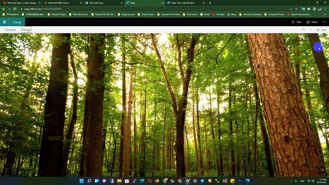Open Visual Studio from the taskbar
329x185 pixels.
point(225,181)
